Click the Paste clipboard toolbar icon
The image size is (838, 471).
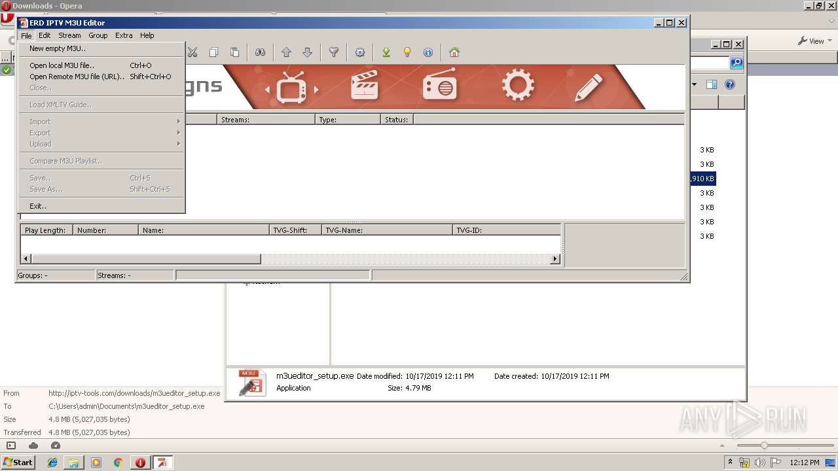coord(234,52)
